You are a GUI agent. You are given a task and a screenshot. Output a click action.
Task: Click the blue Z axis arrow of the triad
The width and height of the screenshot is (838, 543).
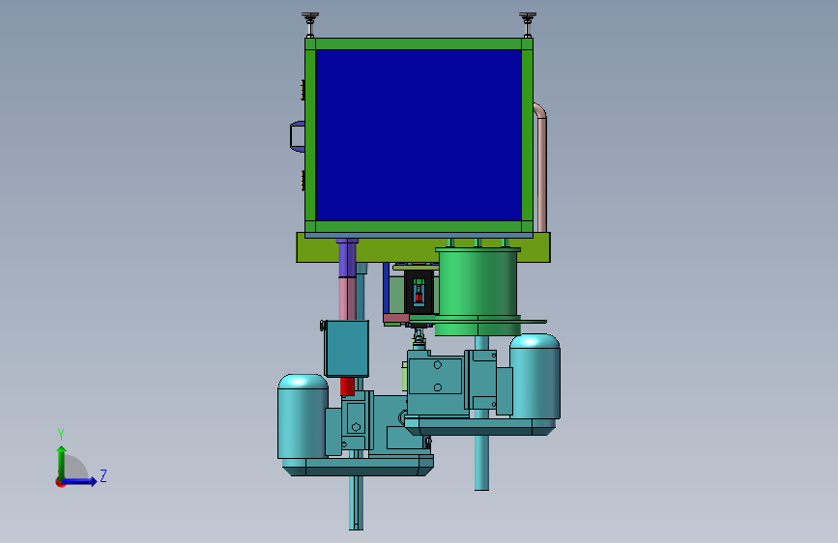[79, 481]
